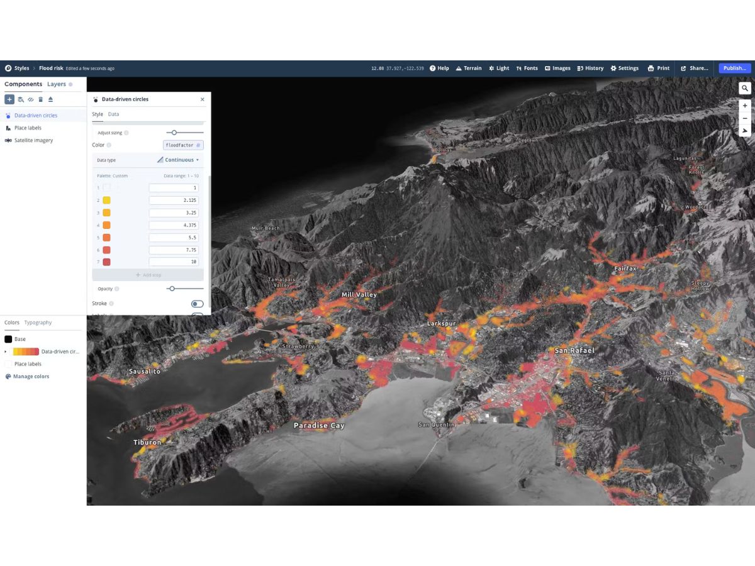The image size is (755, 566).
Task: Click the map search magnifier button
Action: (x=745, y=88)
